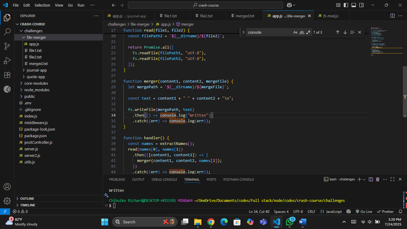
Task: Close the find widget
Action: [360, 32]
